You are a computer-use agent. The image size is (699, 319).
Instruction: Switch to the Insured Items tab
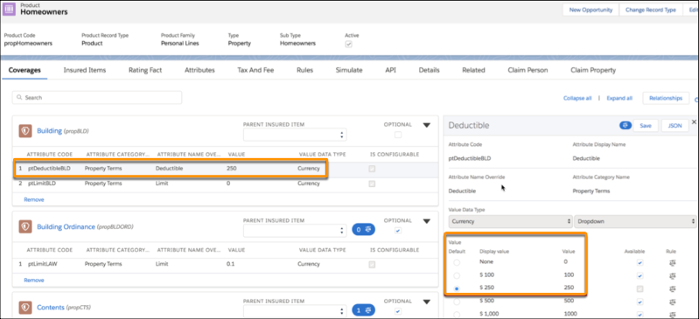coord(85,70)
